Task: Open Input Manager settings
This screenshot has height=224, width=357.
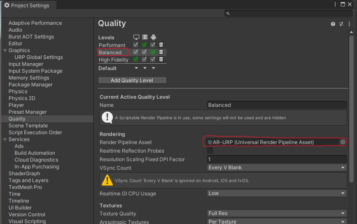Action: coord(26,64)
